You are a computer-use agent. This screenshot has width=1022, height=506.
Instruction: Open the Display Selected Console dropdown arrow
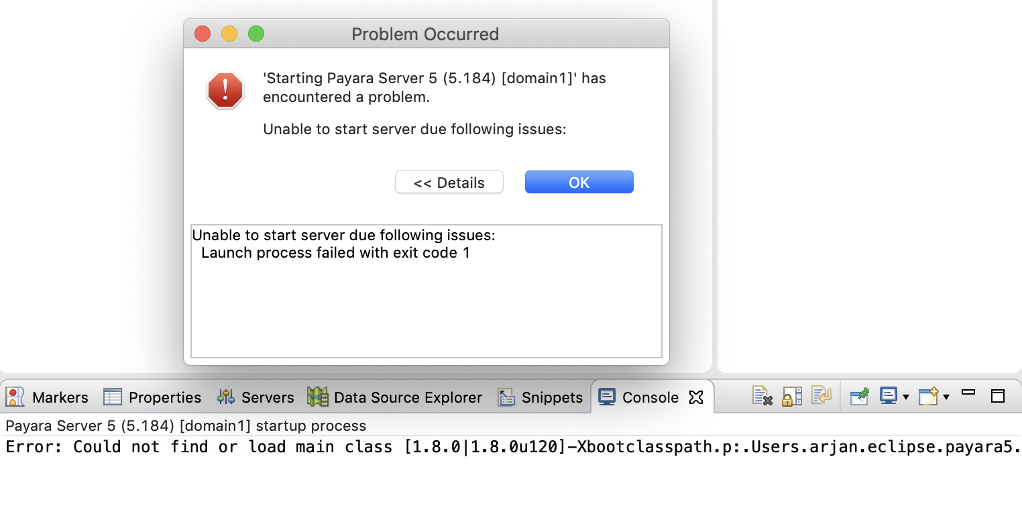(x=906, y=397)
